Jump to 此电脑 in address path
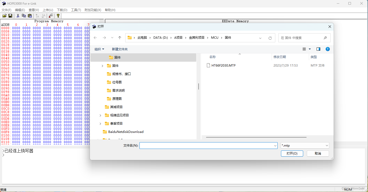 [x=142, y=38]
